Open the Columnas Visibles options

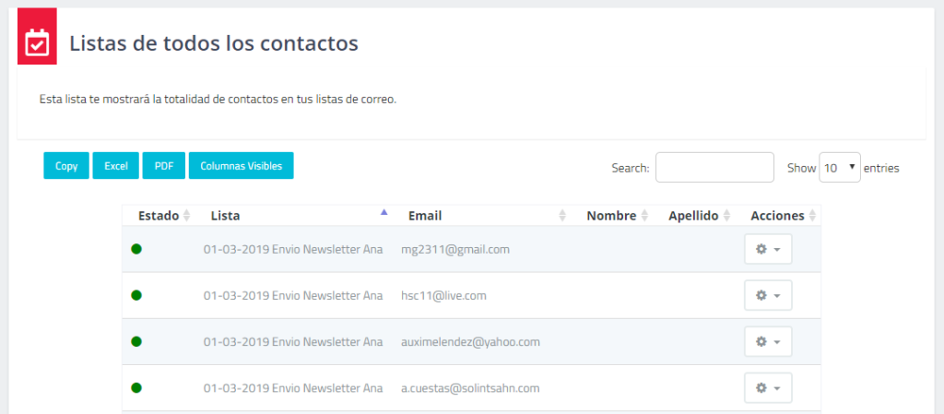pos(241,166)
